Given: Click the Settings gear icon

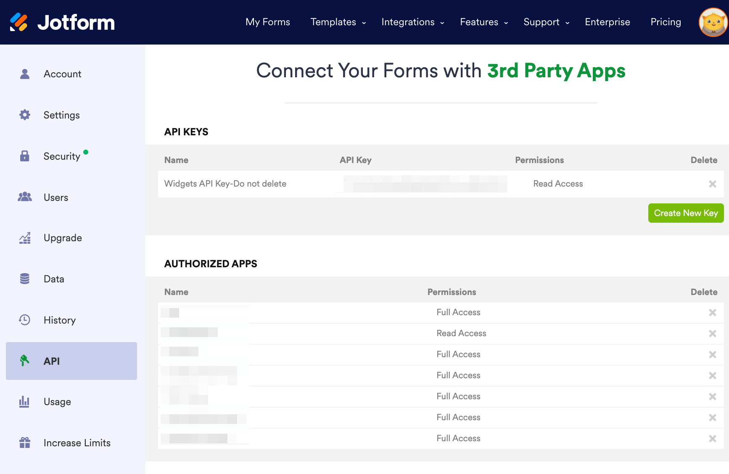Looking at the screenshot, I should pyautogui.click(x=25, y=115).
